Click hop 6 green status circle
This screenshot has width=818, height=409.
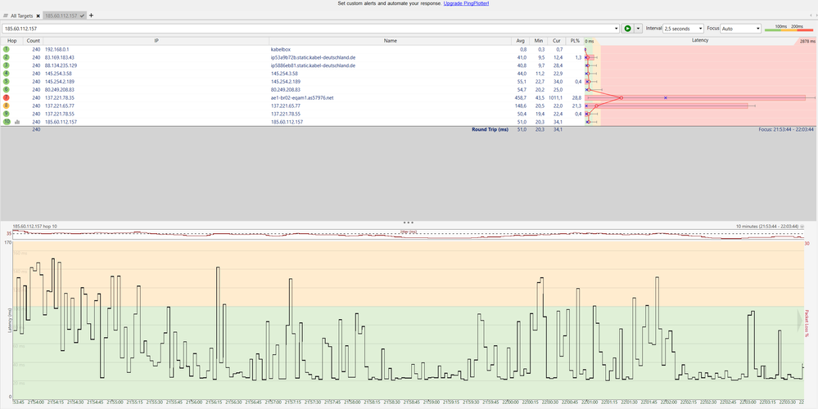click(x=7, y=90)
